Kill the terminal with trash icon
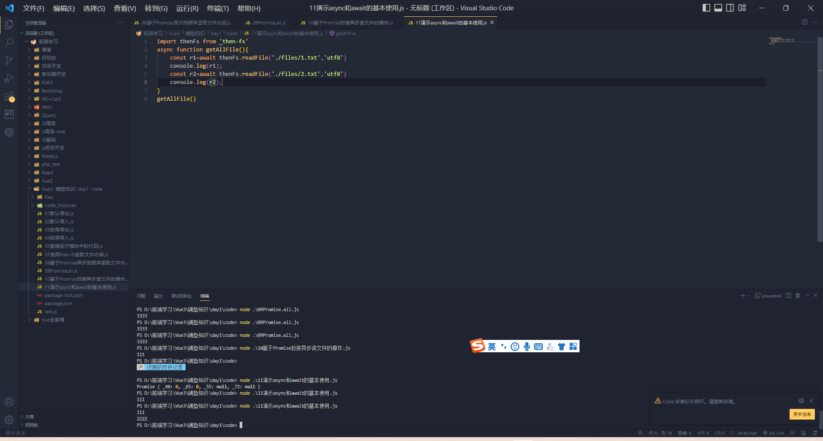 coord(798,296)
